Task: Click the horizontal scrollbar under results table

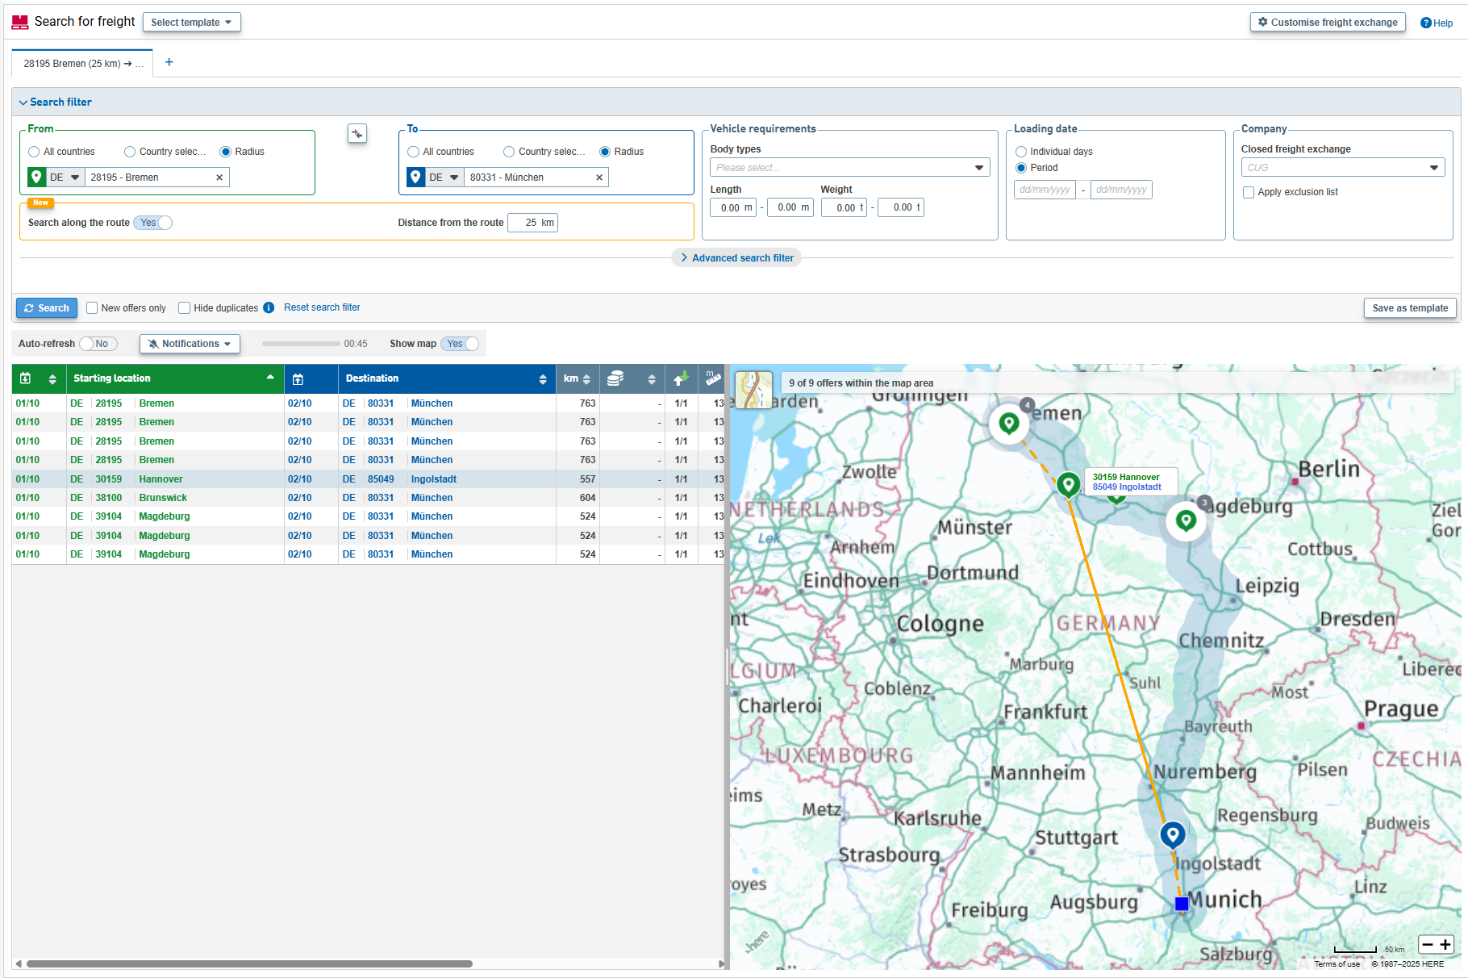Action: click(x=249, y=963)
